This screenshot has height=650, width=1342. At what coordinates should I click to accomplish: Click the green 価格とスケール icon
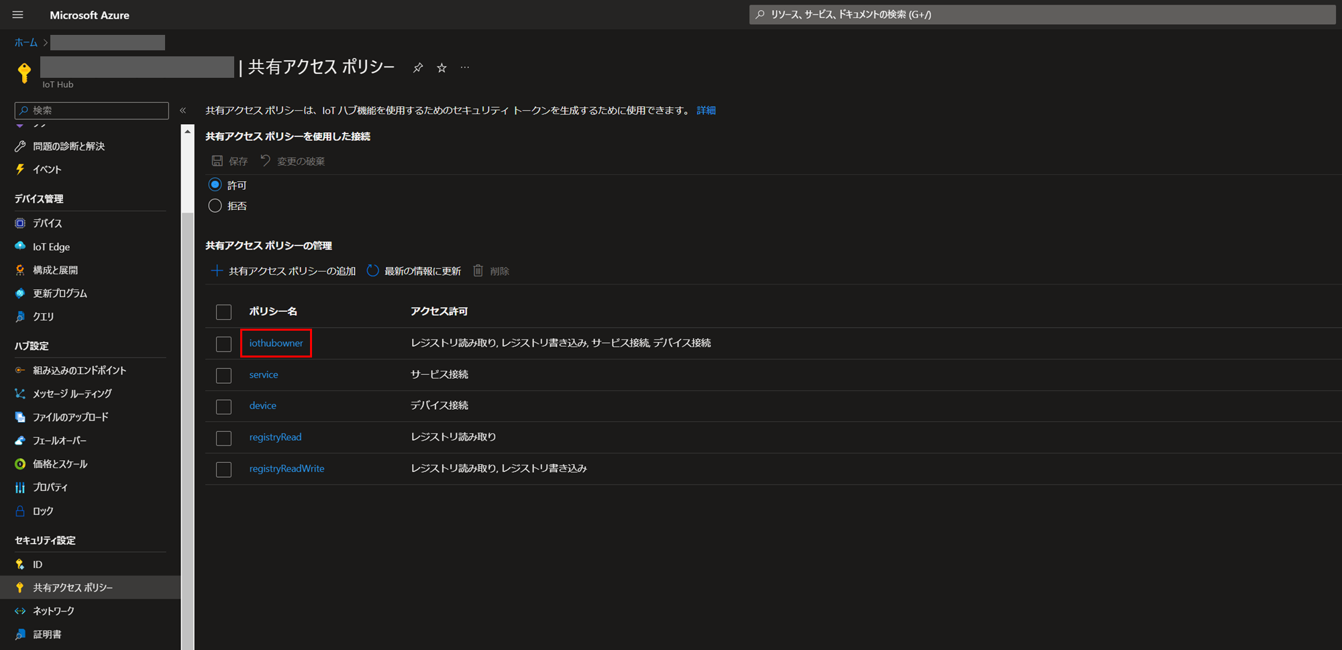[20, 464]
